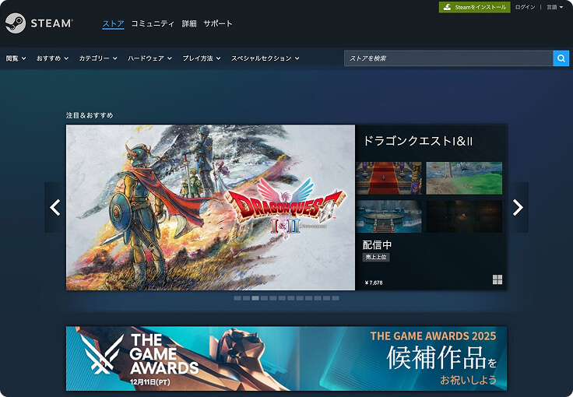The image size is (573, 397).
Task: View the dark dungeon screenshot
Action: click(464, 216)
